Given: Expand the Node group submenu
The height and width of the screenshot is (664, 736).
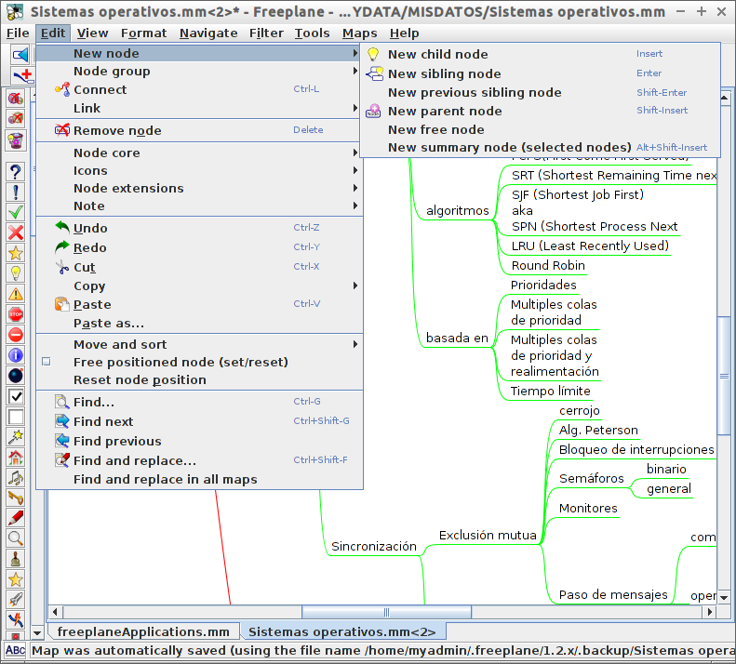Looking at the screenshot, I should click(x=199, y=72).
